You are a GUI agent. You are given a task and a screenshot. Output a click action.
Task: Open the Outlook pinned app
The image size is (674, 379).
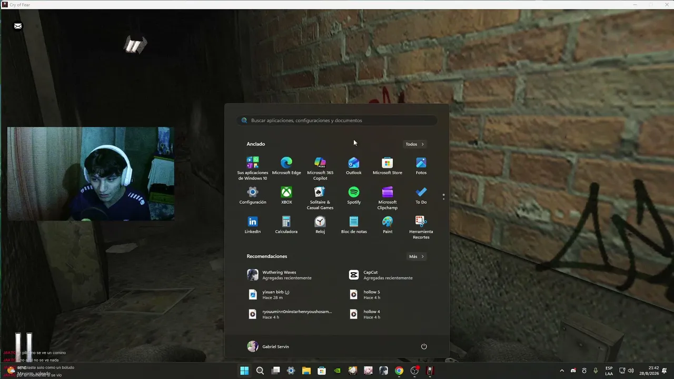(x=354, y=166)
